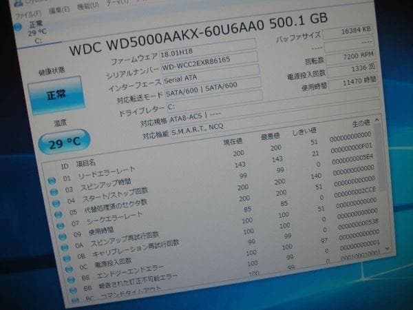Select 使用時間 attribute name in ID 09 row
413x310 pixels.
(101, 231)
